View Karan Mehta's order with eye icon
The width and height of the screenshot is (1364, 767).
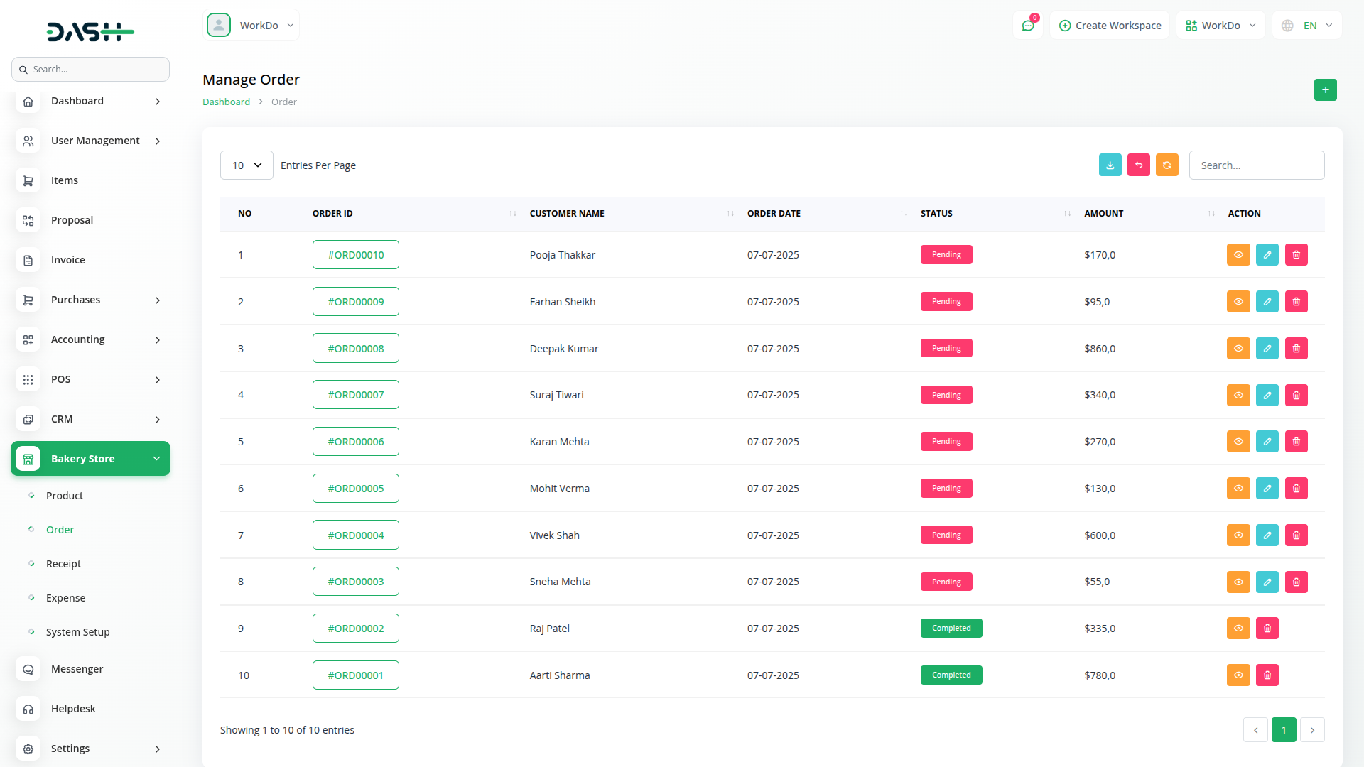click(1238, 442)
